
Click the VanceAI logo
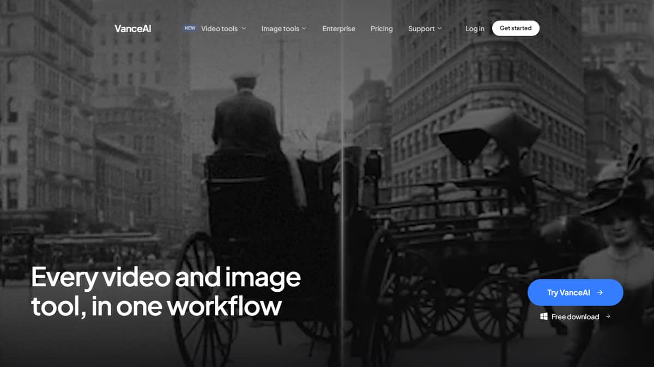tap(133, 29)
